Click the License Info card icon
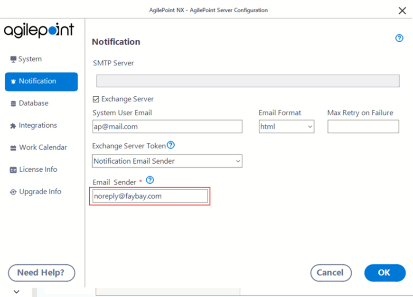 pos(13,170)
